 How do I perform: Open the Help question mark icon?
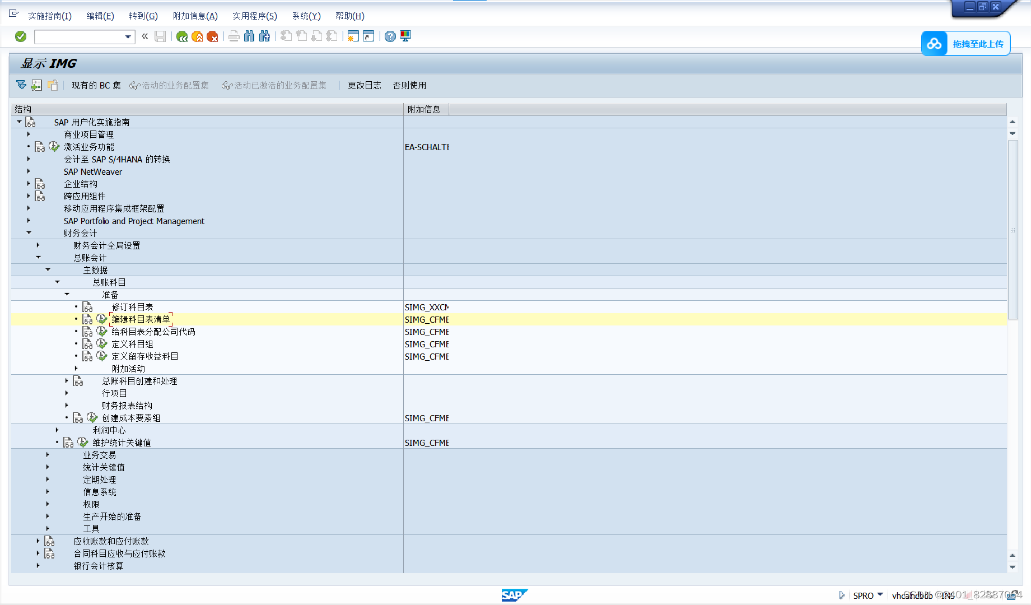pos(389,36)
